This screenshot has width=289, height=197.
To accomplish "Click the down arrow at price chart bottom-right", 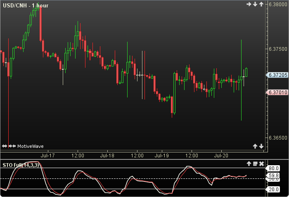I will [x=261, y=146].
